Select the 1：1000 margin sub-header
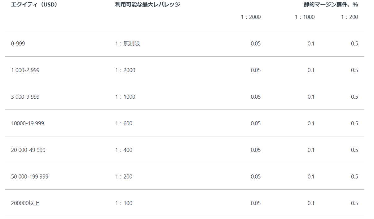Viewport: 374px width, 219px height. [x=304, y=17]
